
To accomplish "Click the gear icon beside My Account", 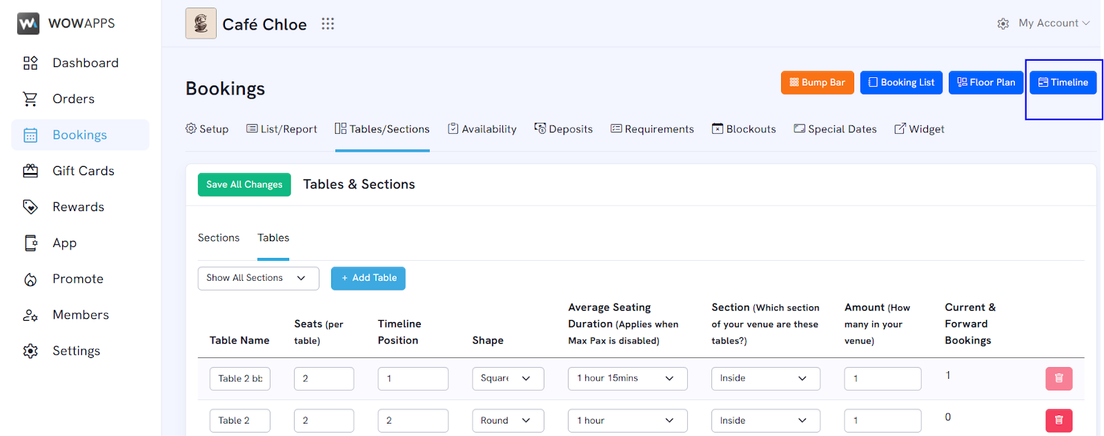I will coord(1003,23).
